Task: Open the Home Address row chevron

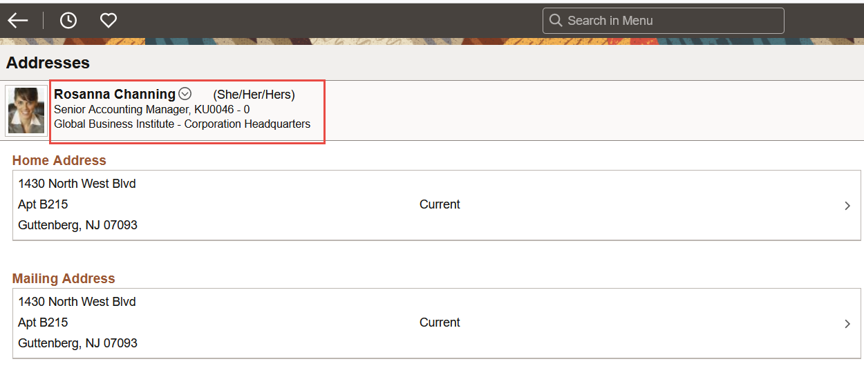Action: [847, 206]
